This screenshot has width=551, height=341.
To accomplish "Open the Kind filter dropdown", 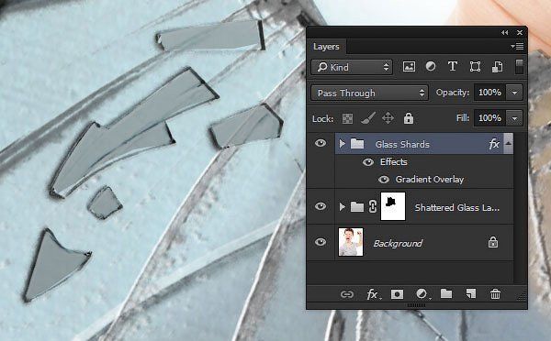I will pos(352,67).
